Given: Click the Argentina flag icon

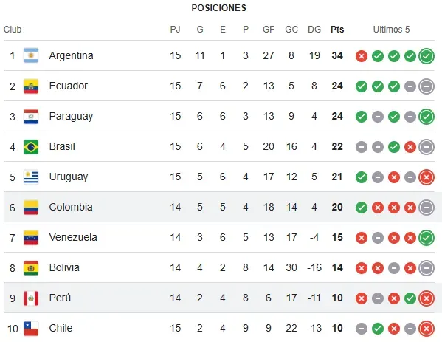Looking at the screenshot, I should coord(31,55).
